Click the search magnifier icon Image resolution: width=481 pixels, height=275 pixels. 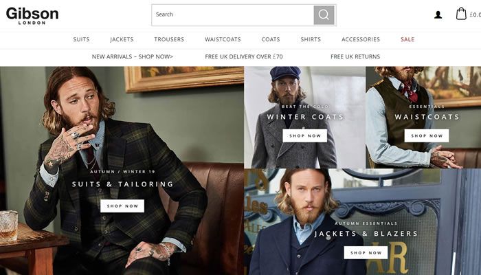[x=324, y=14]
